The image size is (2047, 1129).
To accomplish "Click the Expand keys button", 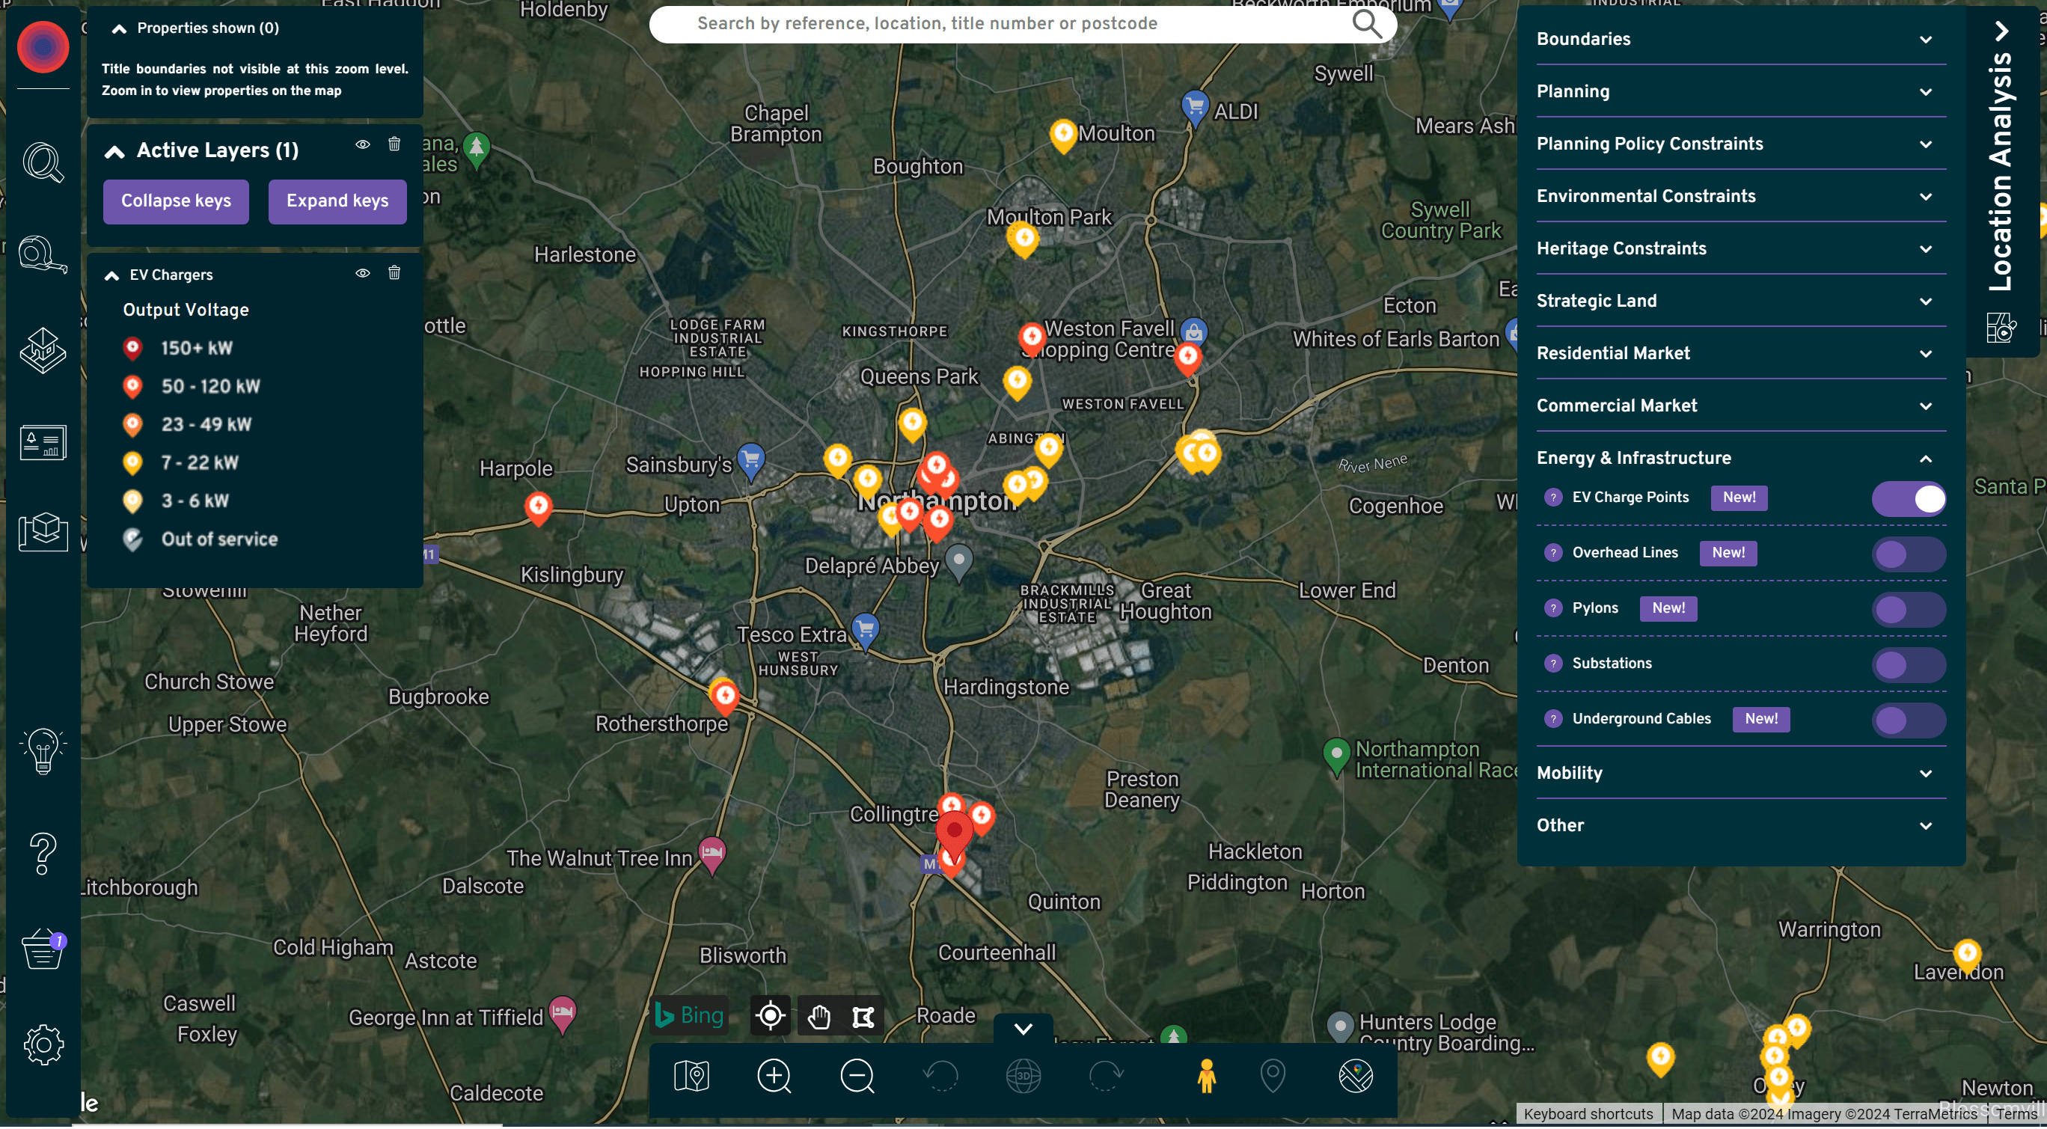I will [337, 201].
